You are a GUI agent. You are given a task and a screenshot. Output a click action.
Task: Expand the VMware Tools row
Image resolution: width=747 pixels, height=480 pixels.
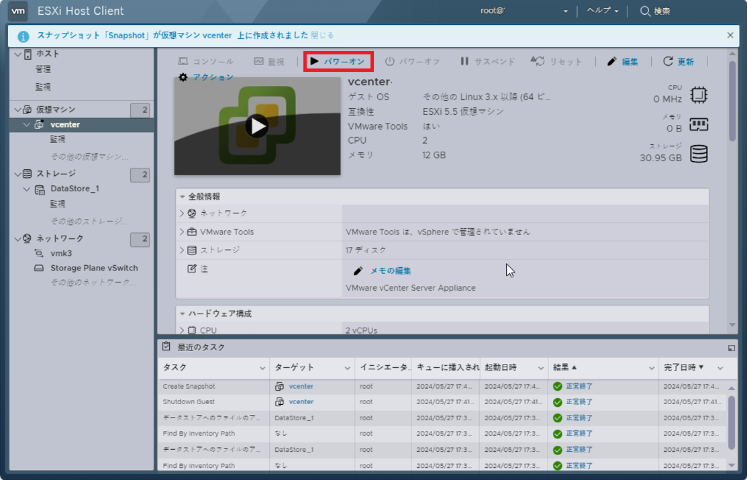tap(182, 232)
